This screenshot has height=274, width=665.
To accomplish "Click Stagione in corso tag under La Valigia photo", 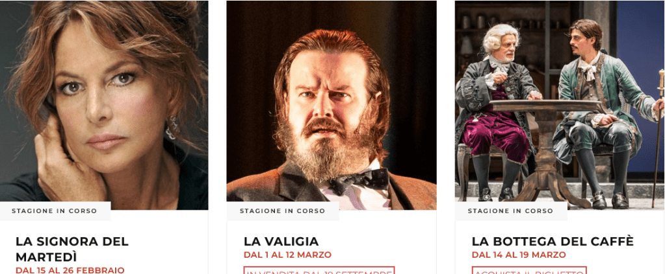I will 283,211.
